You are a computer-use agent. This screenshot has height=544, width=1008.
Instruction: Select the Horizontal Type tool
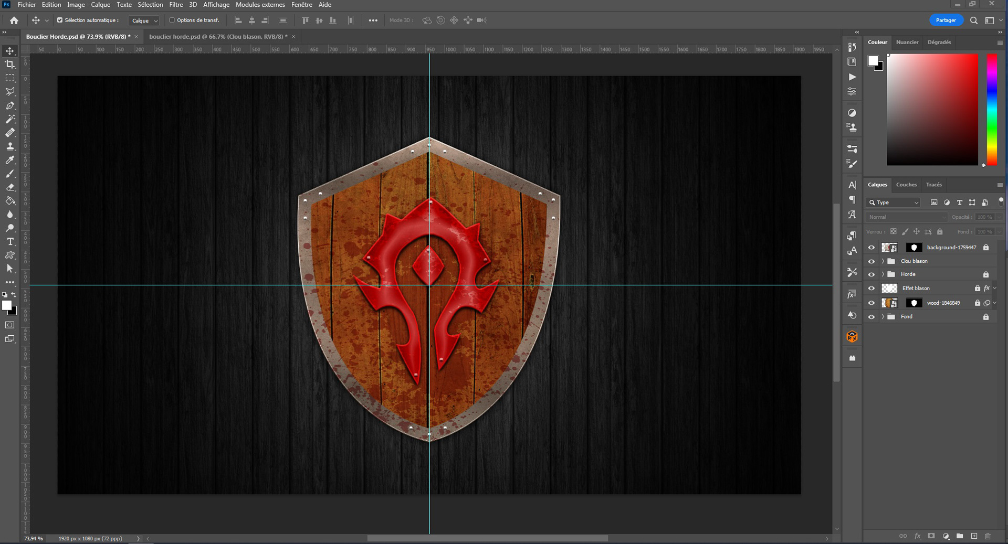click(10, 242)
